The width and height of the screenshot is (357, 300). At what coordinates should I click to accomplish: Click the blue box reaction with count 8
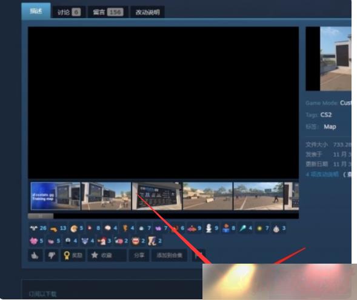click(229, 228)
